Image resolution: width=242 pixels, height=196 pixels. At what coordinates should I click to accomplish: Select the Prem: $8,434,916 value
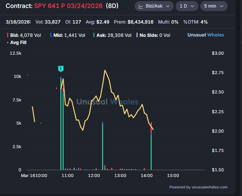tap(134, 22)
